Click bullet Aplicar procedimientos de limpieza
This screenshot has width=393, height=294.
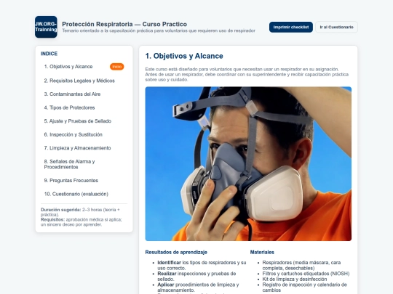coord(198,287)
